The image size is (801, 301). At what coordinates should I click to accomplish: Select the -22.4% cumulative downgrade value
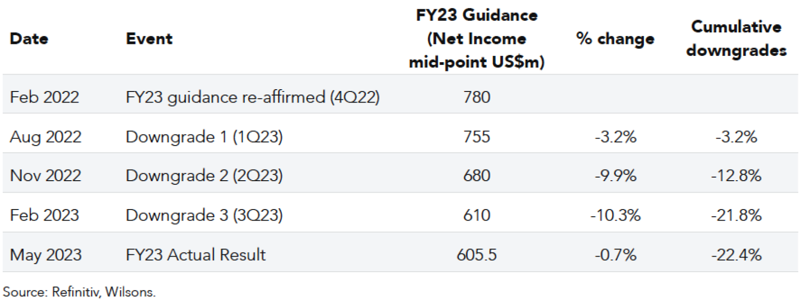736,255
